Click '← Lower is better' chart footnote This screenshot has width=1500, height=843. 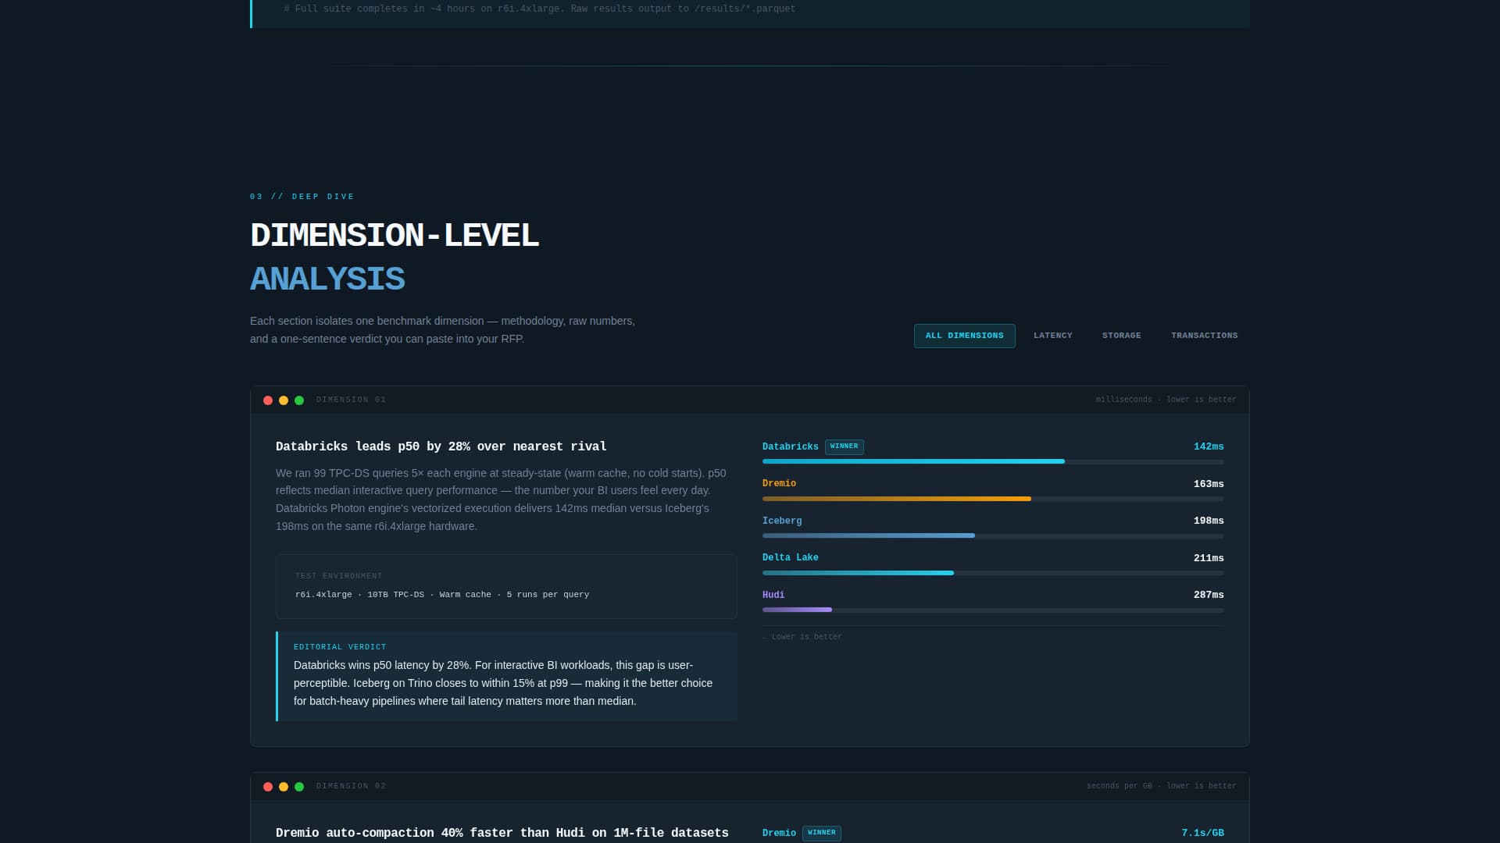pyautogui.click(x=802, y=637)
